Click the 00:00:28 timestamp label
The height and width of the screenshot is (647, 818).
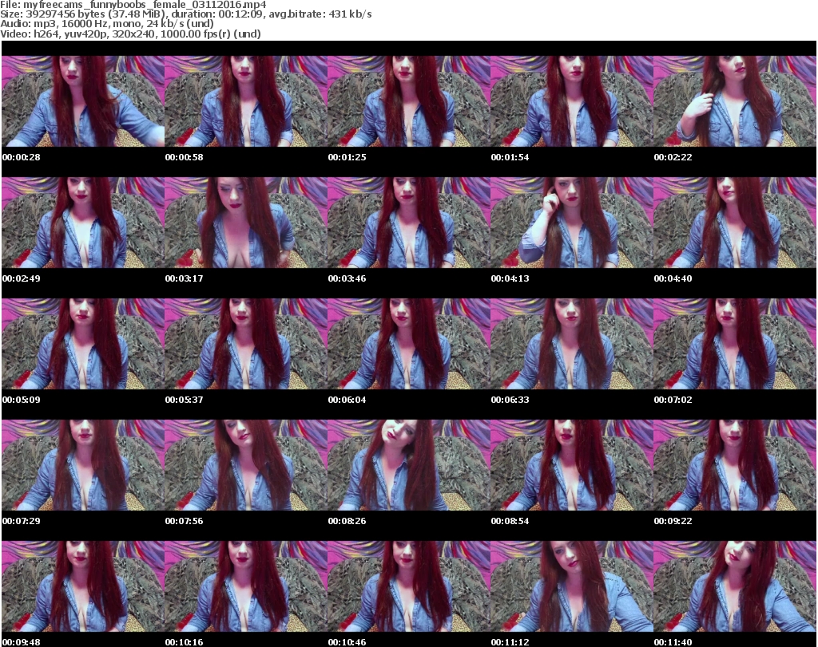(x=22, y=157)
